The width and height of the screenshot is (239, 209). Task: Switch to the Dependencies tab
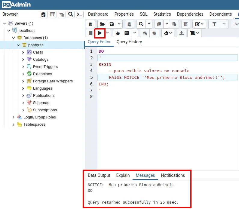pos(190,14)
